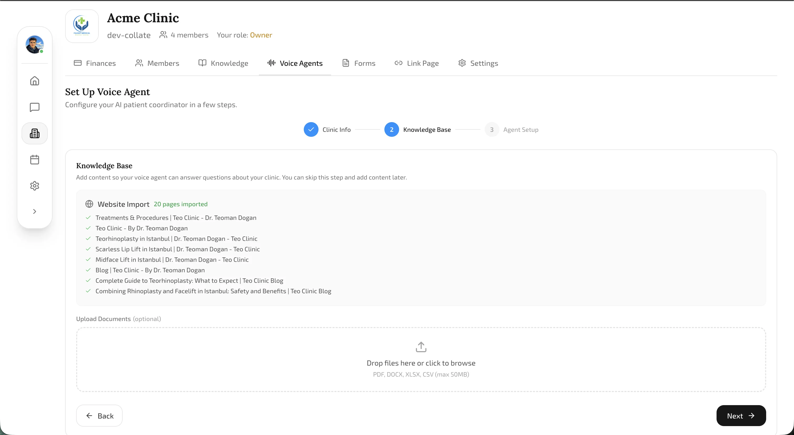Open Settings gear in the left sidebar
Viewport: 794px width, 435px height.
[x=34, y=186]
